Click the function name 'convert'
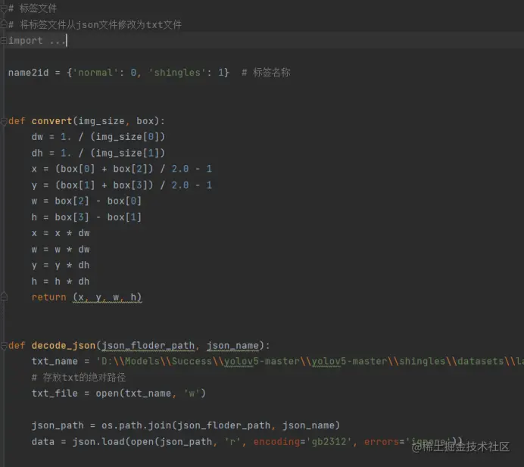Screen dimensions: 524x467 [51, 120]
